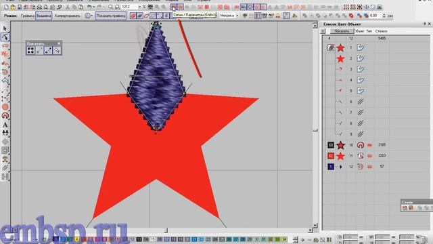Click the New document icon

coord(6,7)
